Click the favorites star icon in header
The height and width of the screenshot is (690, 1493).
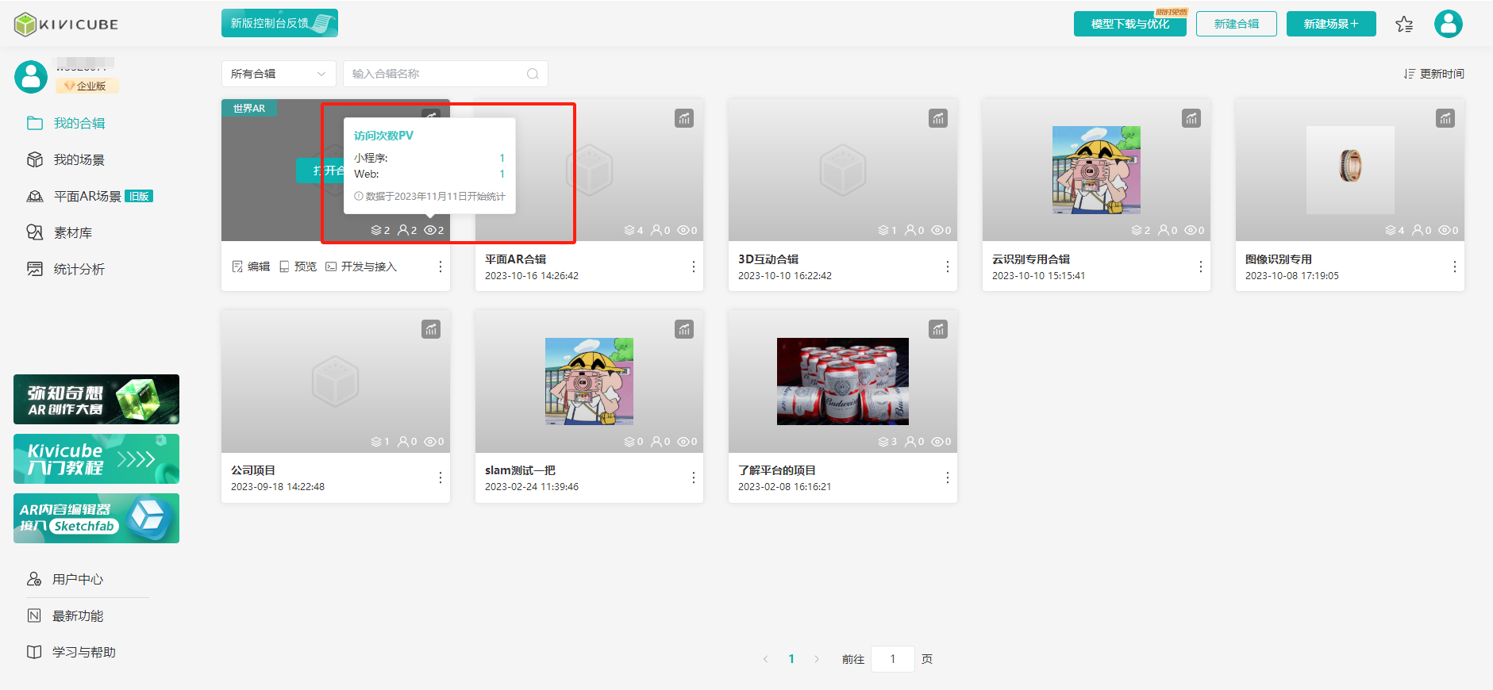(1403, 25)
